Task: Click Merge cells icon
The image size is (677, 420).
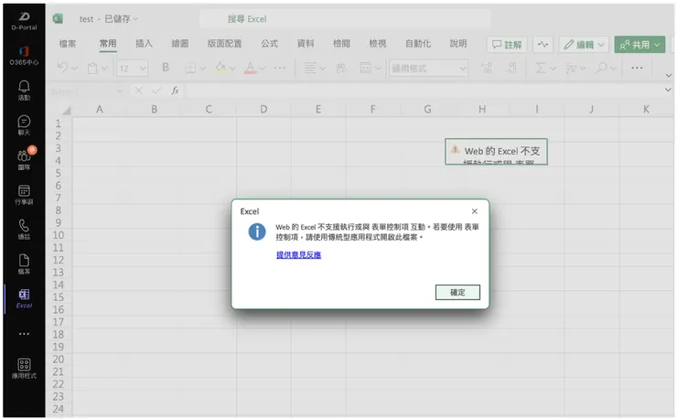Action: click(365, 68)
